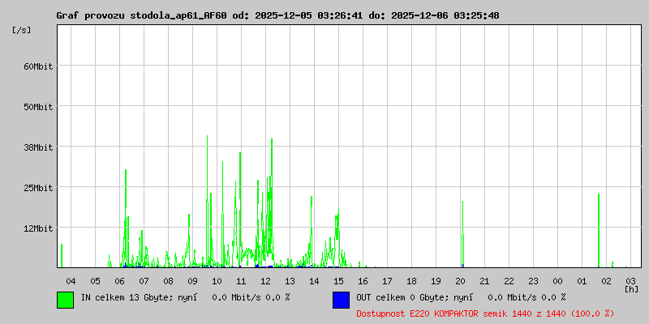Click the 50Mbit y-axis label
The image size is (649, 324).
click(x=37, y=106)
